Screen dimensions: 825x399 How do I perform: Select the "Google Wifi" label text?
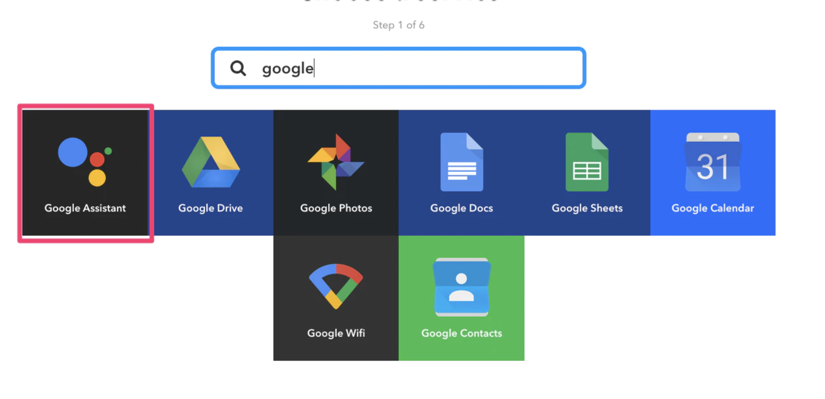click(336, 333)
